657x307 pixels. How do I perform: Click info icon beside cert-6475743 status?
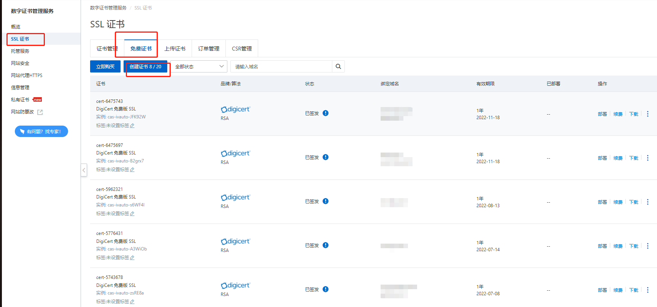pyautogui.click(x=325, y=113)
